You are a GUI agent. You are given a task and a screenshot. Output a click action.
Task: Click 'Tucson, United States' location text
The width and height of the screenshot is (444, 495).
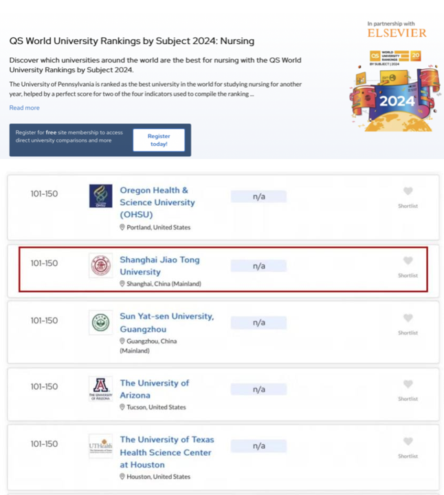coord(156,408)
